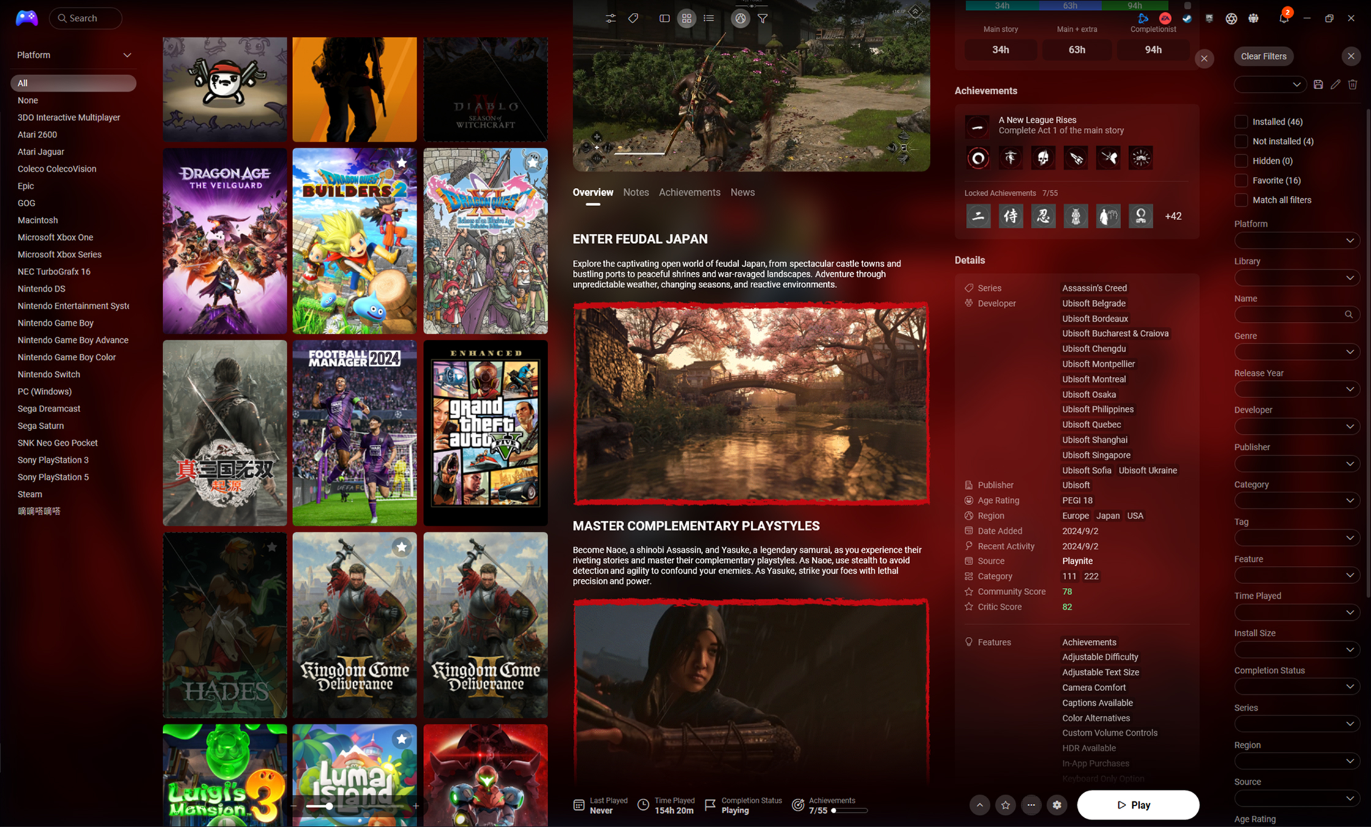1371x827 pixels.
Task: Switch to grid view icon
Action: 686,18
